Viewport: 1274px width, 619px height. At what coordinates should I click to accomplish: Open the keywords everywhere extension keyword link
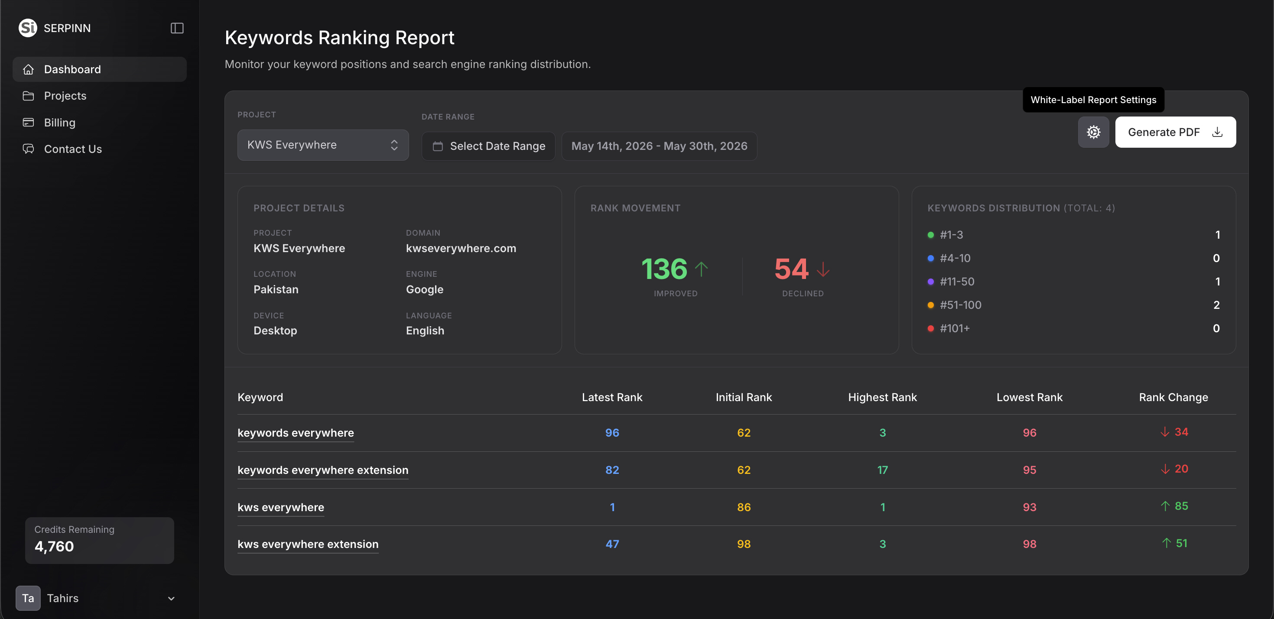tap(323, 470)
